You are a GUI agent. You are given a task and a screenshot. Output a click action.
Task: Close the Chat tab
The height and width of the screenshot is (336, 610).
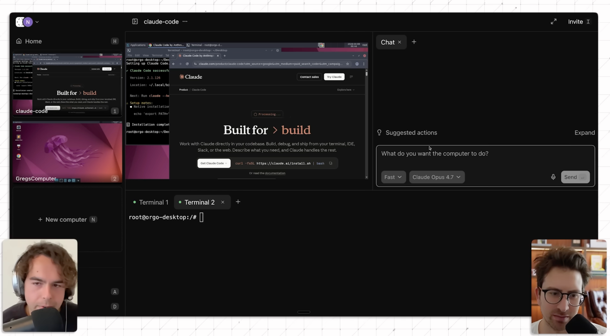[x=399, y=42]
